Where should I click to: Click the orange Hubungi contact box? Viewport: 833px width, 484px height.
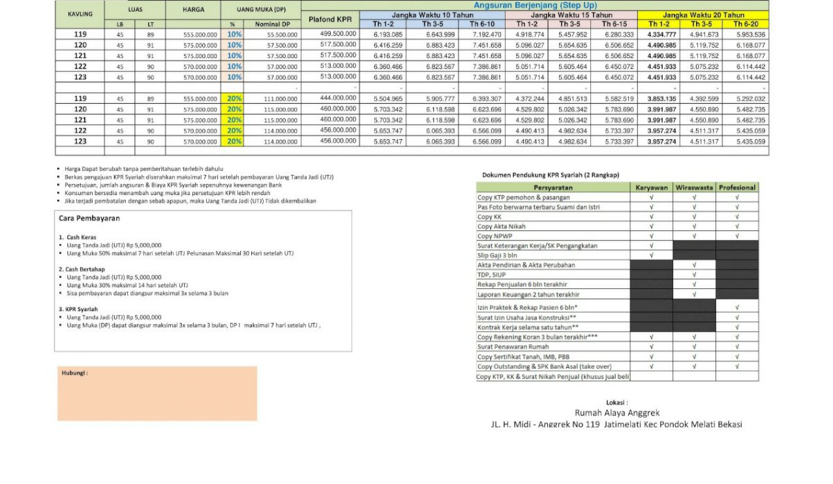click(157, 393)
